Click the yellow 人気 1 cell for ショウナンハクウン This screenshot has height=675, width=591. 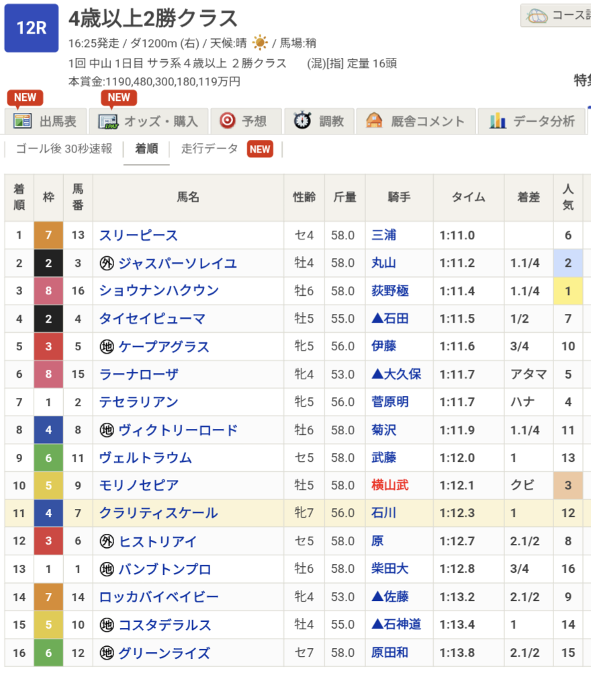pos(567,291)
